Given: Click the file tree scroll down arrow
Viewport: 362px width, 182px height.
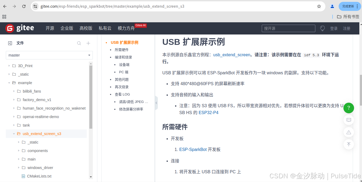Looking at the screenshot, I should click(x=91, y=177).
